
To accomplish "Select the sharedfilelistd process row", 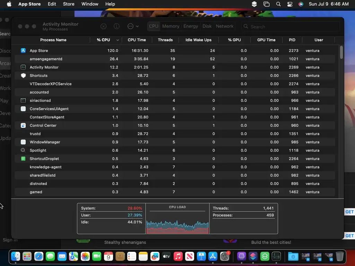I will [x=175, y=175].
